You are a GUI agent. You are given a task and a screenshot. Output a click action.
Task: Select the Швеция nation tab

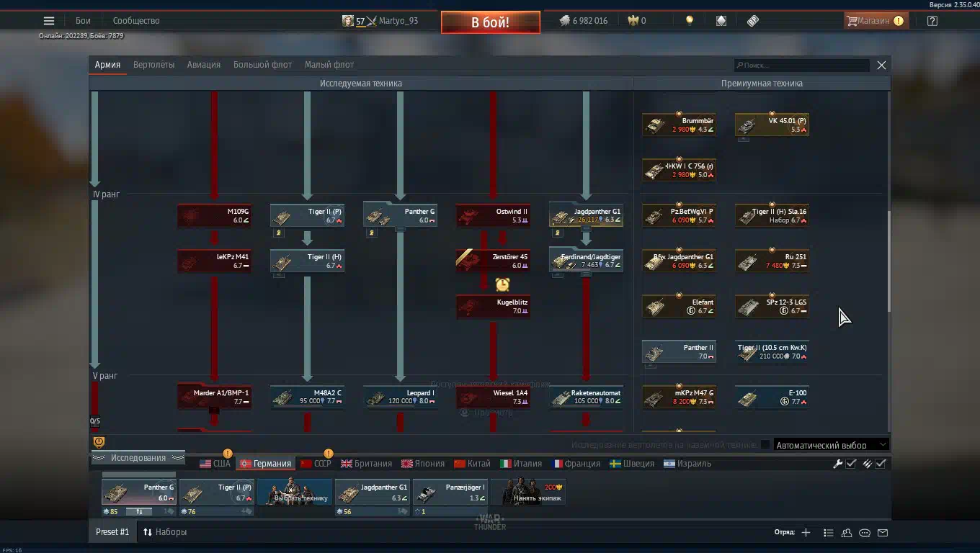(632, 464)
